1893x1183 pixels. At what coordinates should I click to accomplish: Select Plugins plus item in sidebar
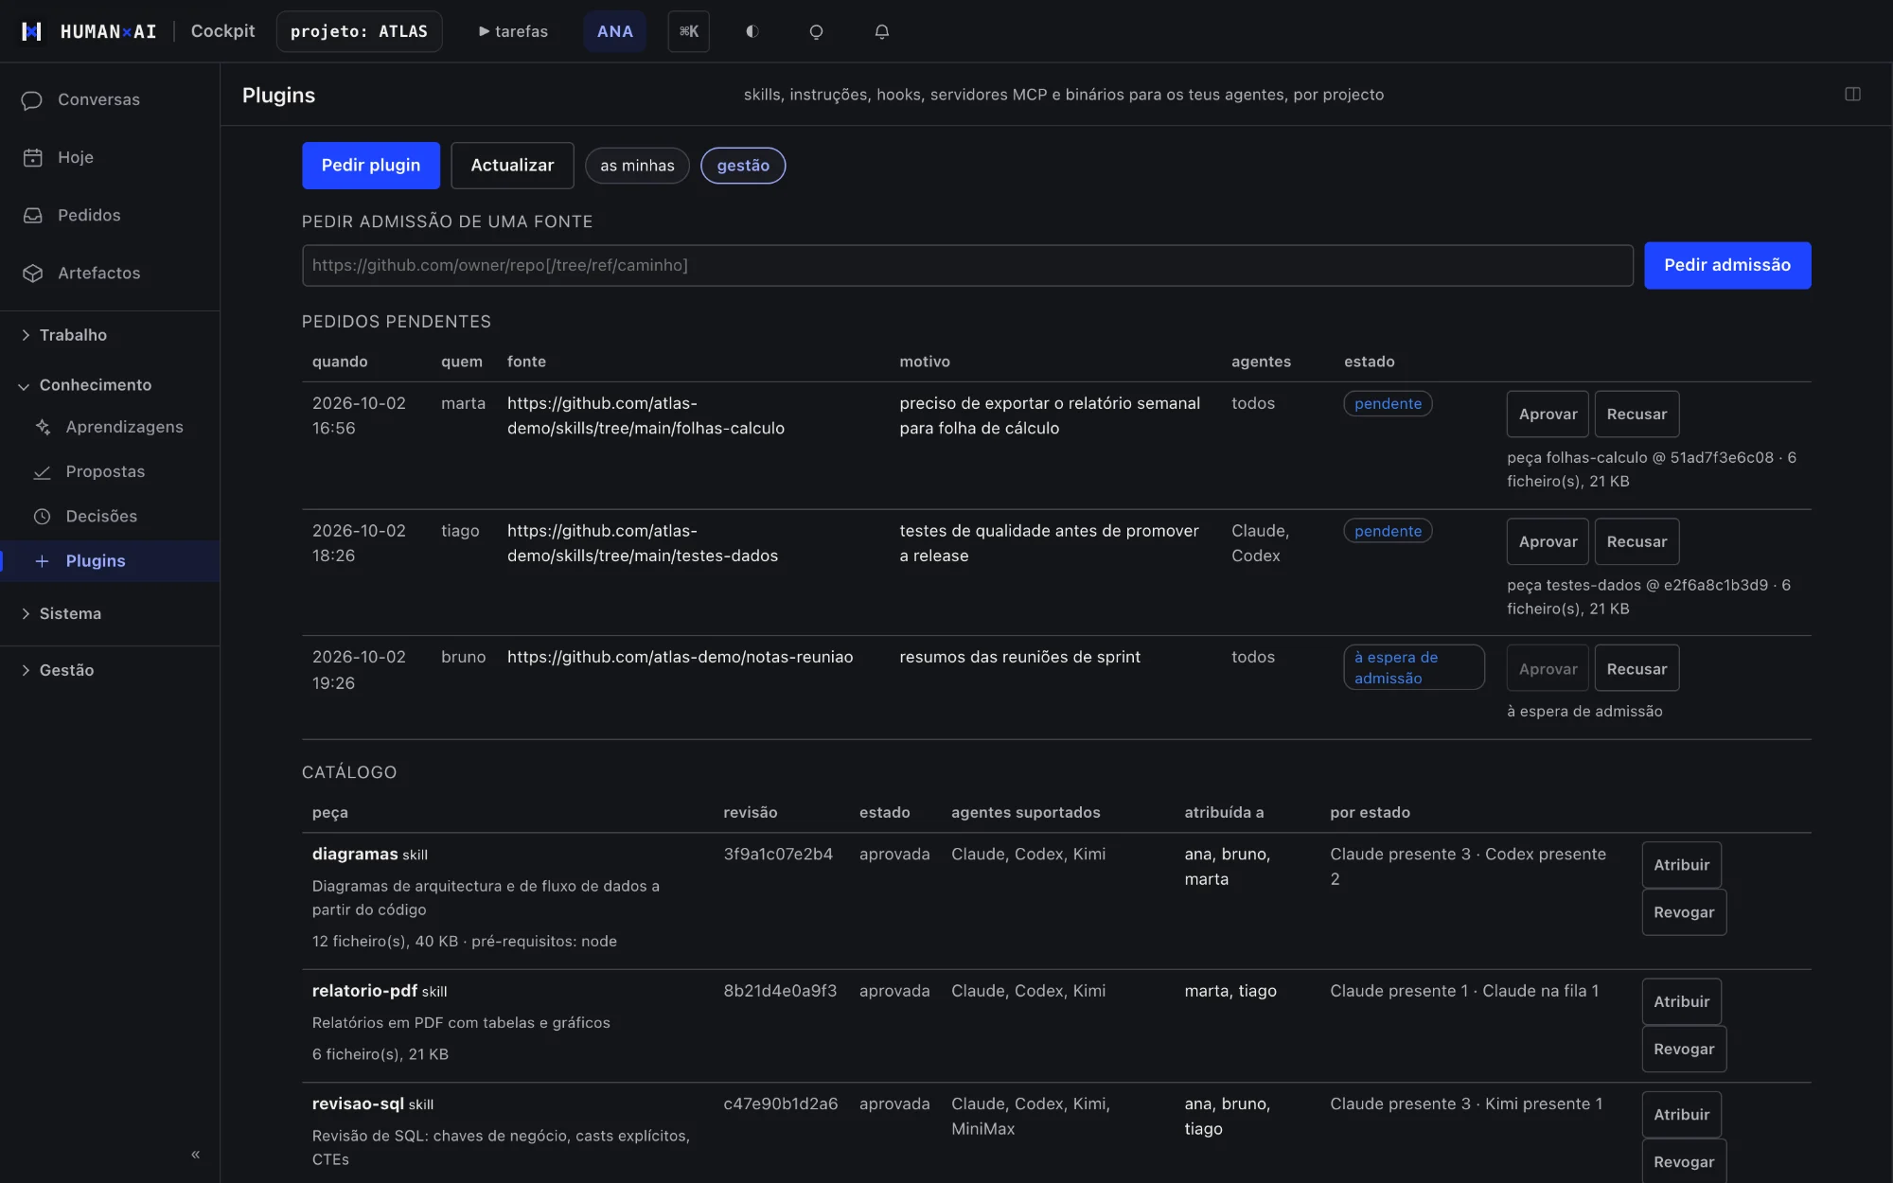pos(110,560)
